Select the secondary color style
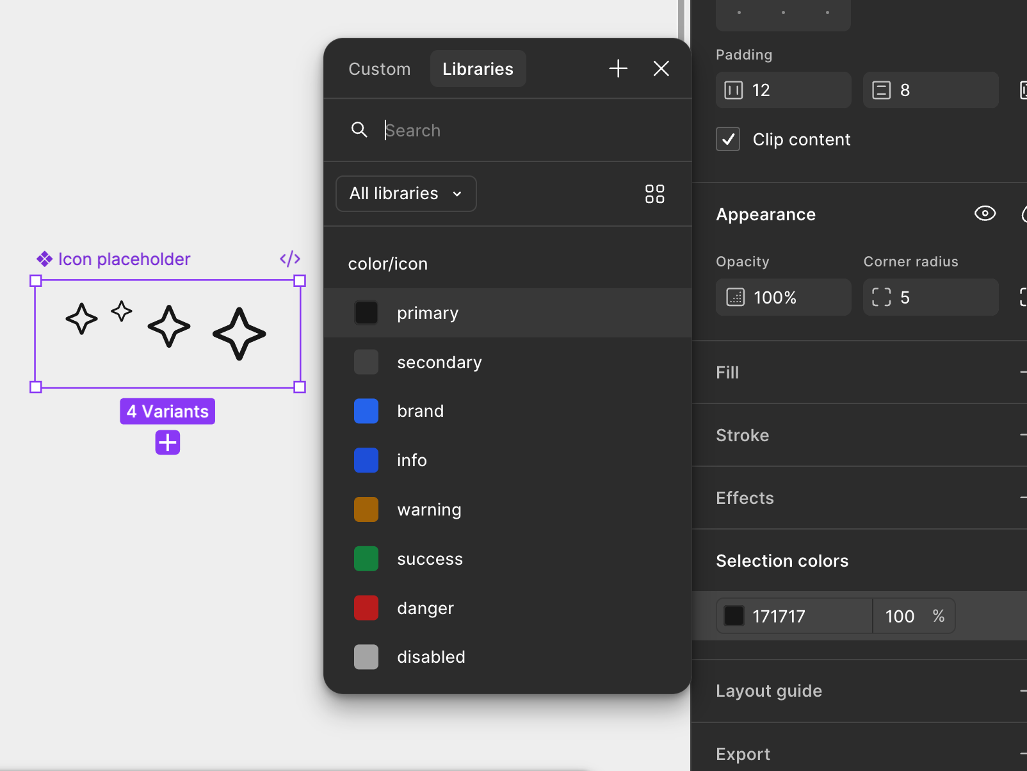Screen dimensions: 1027x771 tap(508, 362)
